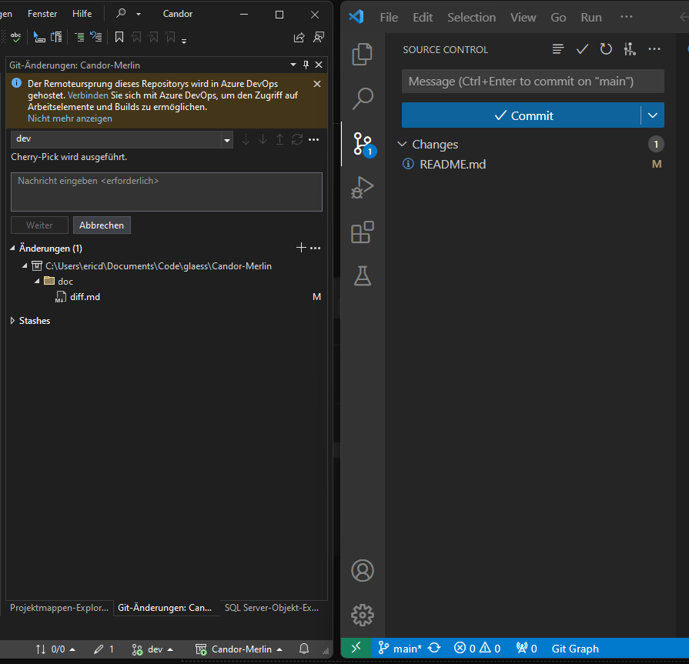
Task: Click the feedback icon in Visual Studio toolbar
Action: tap(319, 38)
